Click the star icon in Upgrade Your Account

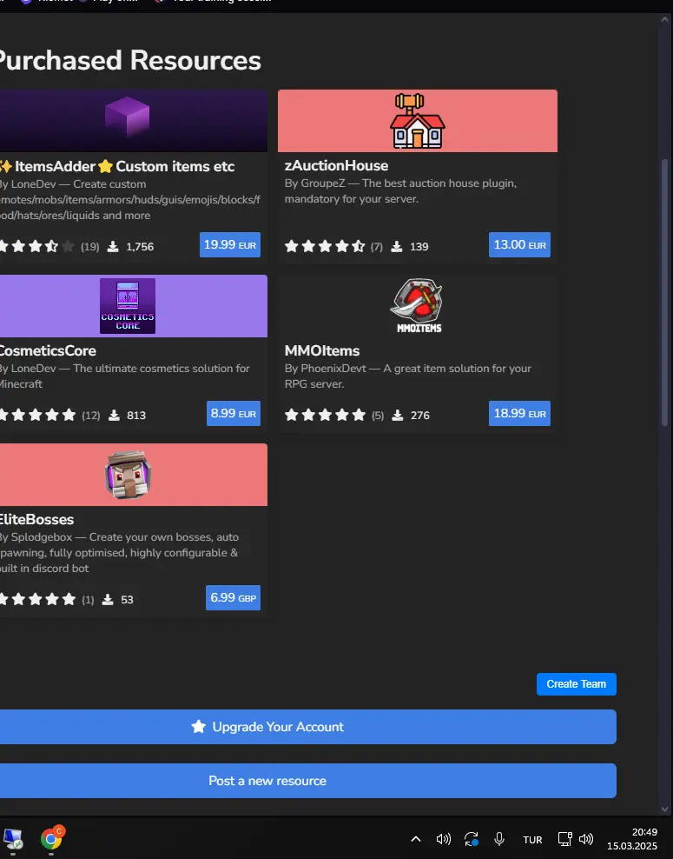[x=199, y=727]
